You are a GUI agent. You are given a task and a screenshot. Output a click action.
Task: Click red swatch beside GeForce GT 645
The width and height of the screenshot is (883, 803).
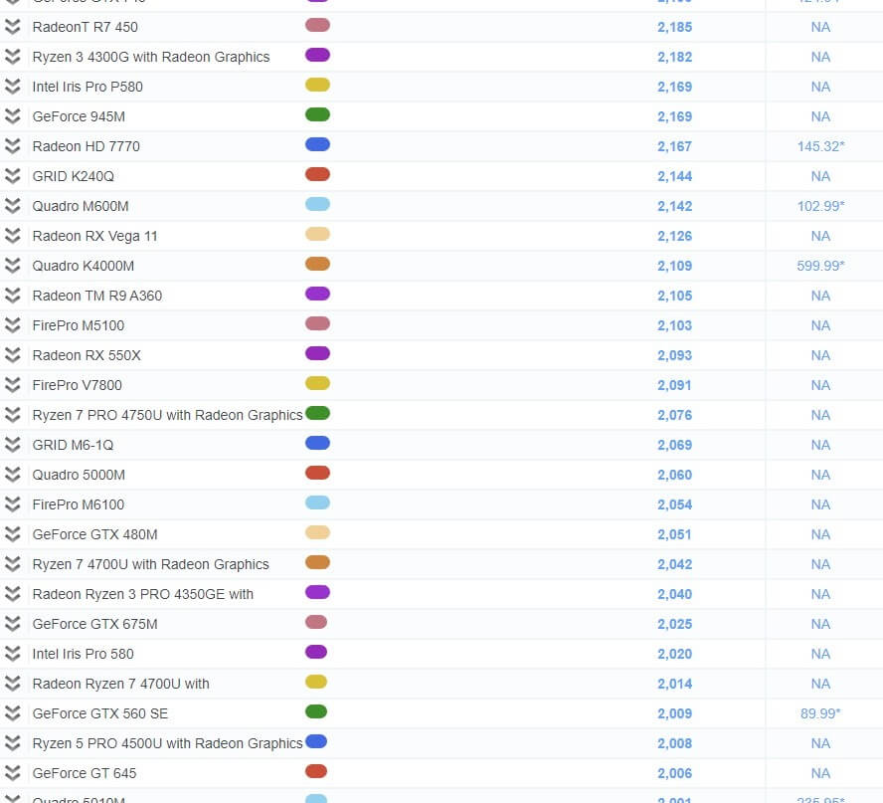(316, 772)
